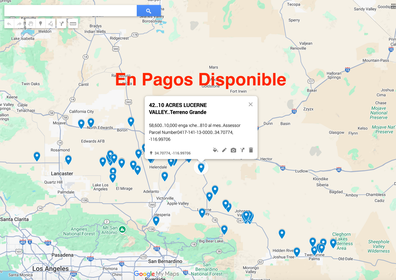Open the paint bucket style option

click(x=215, y=150)
